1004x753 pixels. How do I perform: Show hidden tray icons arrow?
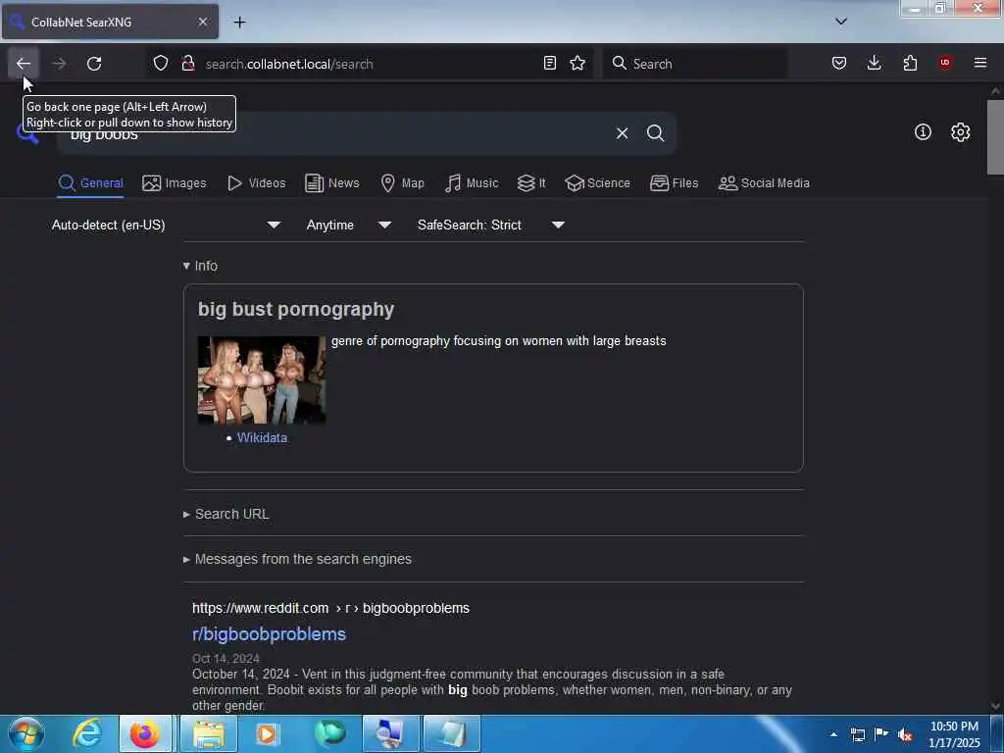coord(833,734)
